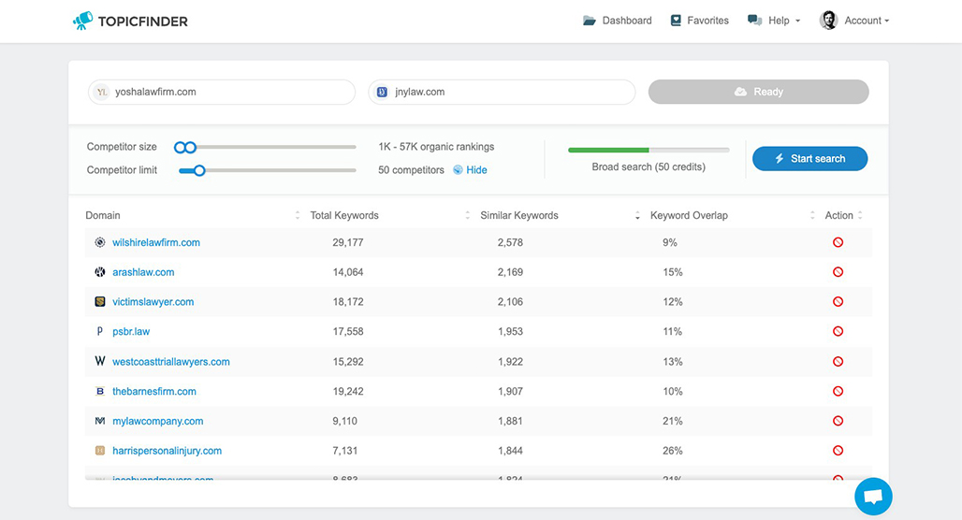Click the 2,169 similar keywords cell
The height and width of the screenshot is (520, 962).
point(510,271)
